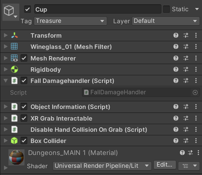This screenshot has height=175, width=202.
Task: Open the Fall Damagehandler three-dot menu
Action: pyautogui.click(x=196, y=80)
